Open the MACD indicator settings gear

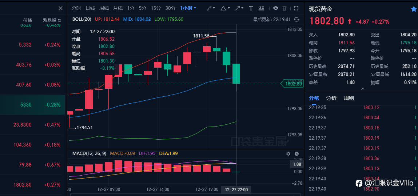click(288, 154)
